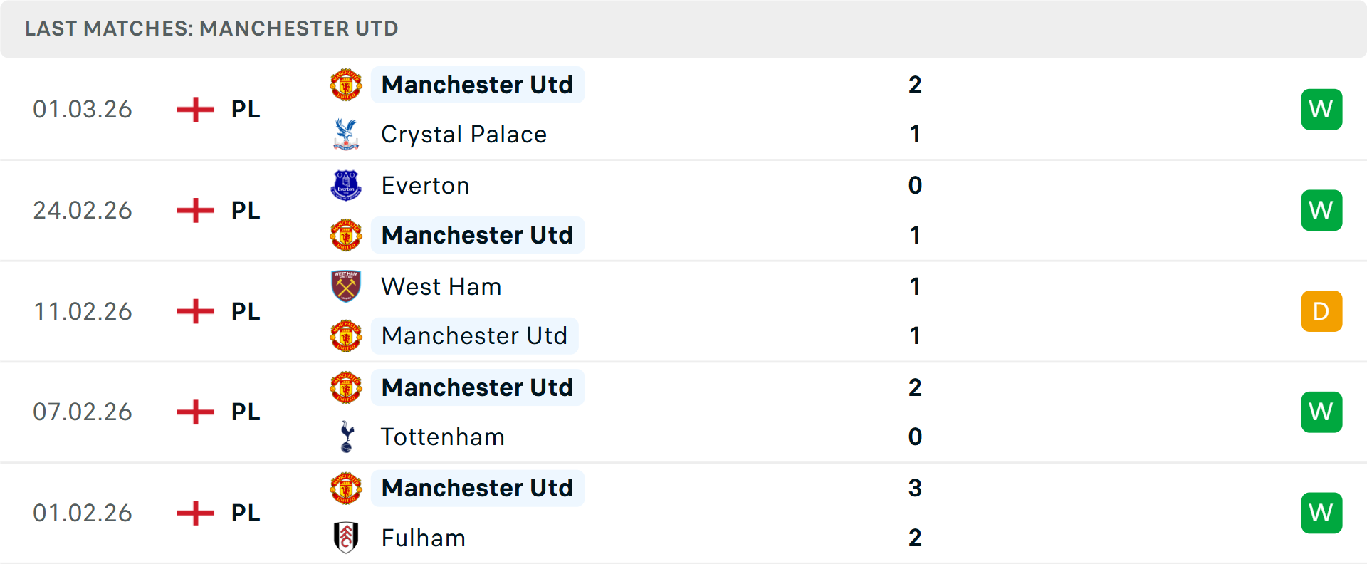The image size is (1367, 564).
Task: Click the orange D draw badge
Action: click(x=1321, y=311)
